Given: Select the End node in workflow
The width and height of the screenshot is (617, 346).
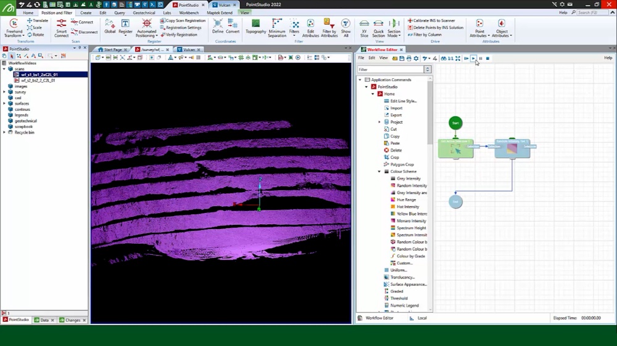Looking at the screenshot, I should click(455, 202).
